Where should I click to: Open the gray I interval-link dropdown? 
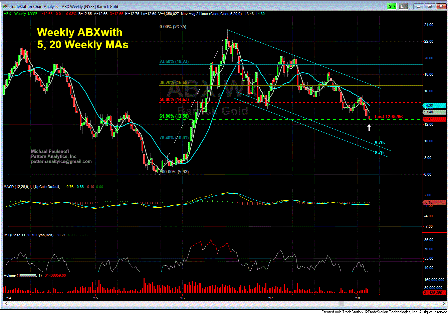403,6
